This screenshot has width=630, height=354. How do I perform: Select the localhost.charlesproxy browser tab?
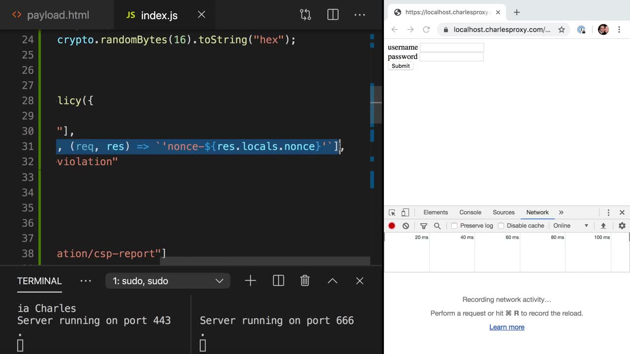coord(447,12)
